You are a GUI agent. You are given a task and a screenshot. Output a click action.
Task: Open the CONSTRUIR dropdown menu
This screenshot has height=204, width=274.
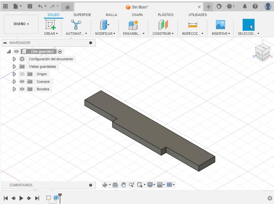coord(163,33)
